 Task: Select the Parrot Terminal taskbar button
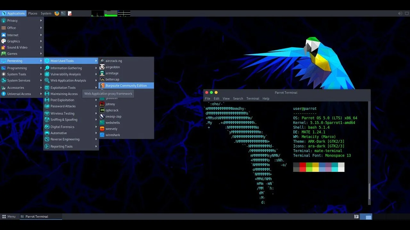[x=40, y=217]
